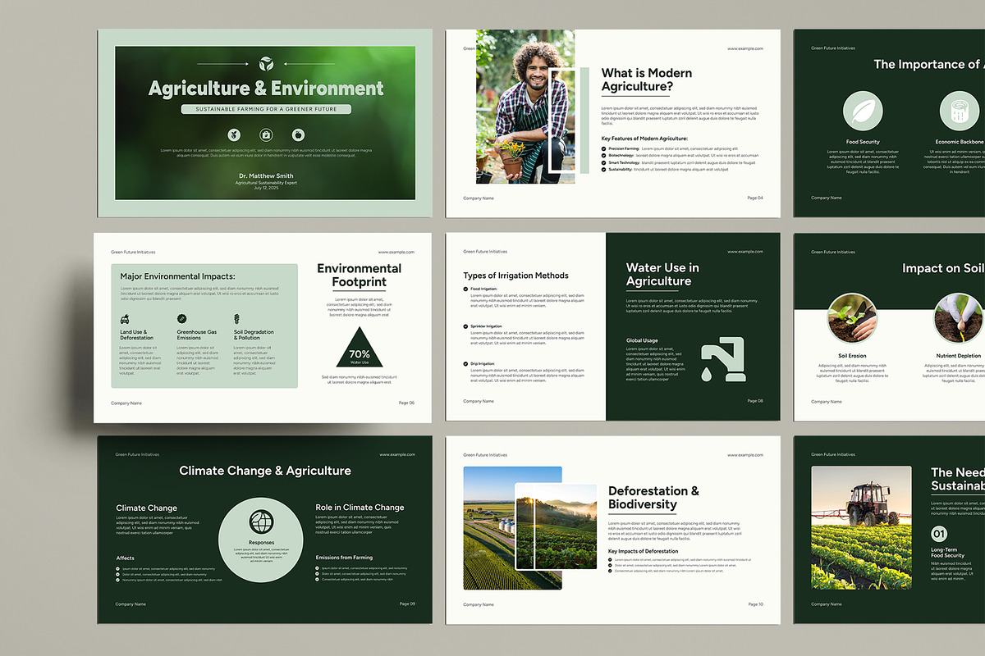Click the Key Features of Modern Agriculture subheading
Screen dimensions: 985x656
(644, 139)
